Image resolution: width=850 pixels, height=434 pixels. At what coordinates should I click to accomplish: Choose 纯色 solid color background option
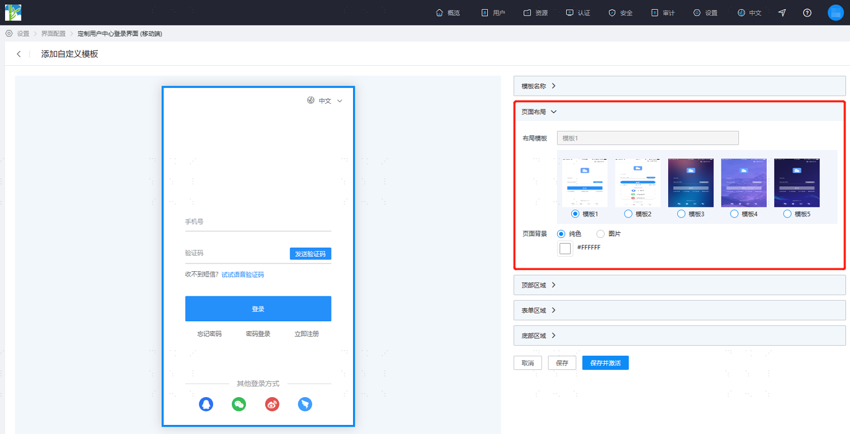561,233
